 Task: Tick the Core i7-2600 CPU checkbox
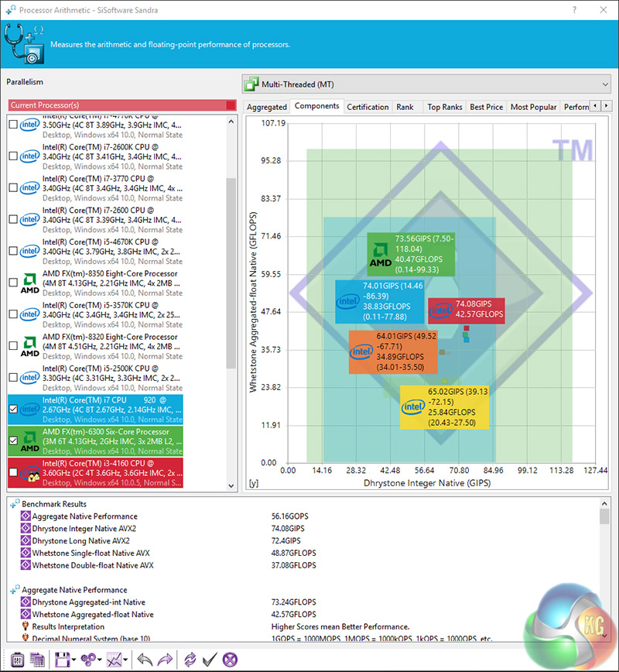pos(13,219)
